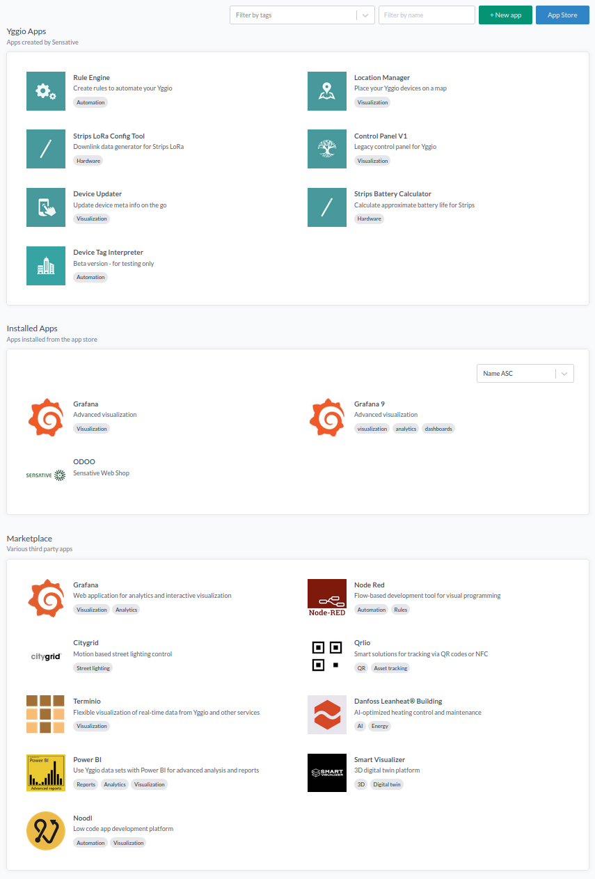This screenshot has width=595, height=879.
Task: Click the Smart Visualizer title text
Action: [379, 760]
